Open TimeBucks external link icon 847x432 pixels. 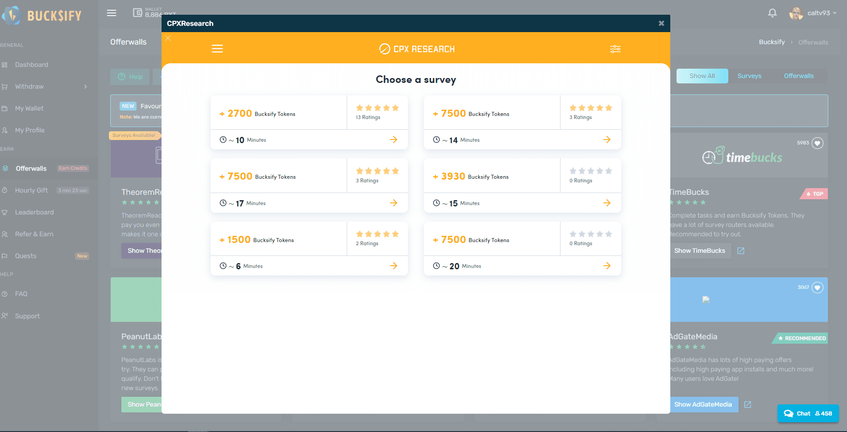(741, 251)
